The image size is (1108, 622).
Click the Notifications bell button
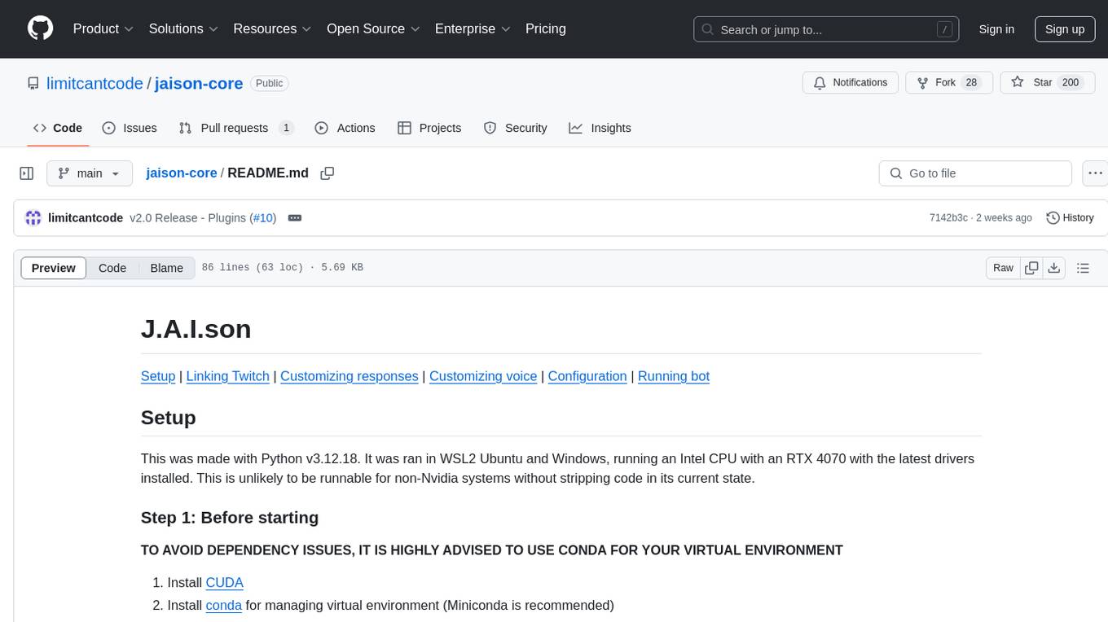point(851,83)
